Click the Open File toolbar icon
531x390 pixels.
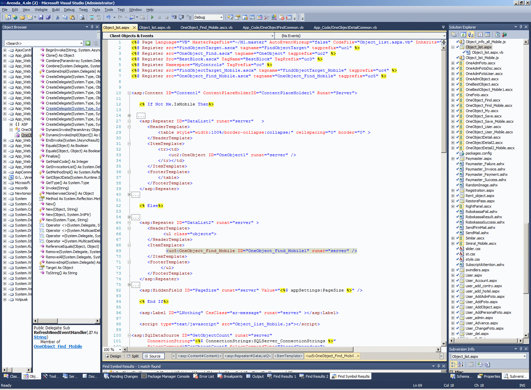pos(23,17)
